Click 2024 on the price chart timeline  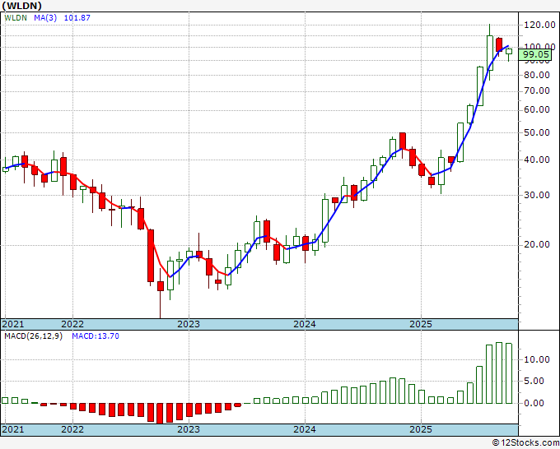(305, 324)
